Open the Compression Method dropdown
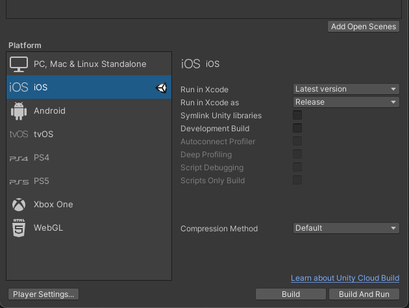Screen dimensions: 409x308 click(345, 228)
